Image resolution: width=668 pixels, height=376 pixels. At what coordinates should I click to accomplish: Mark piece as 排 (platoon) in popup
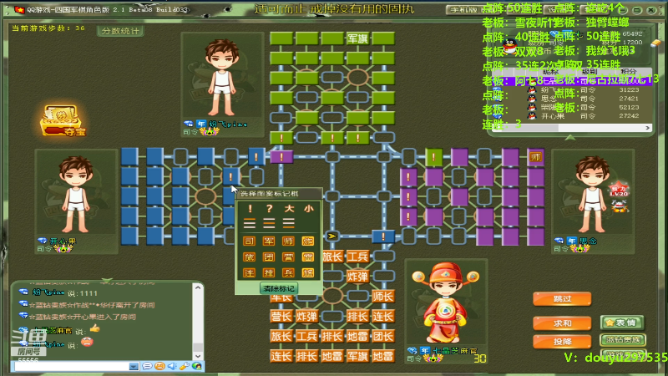(269, 273)
